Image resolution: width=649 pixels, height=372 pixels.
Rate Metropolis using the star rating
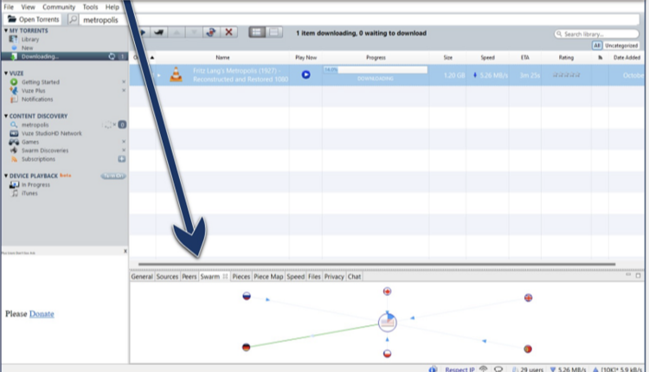[566, 75]
